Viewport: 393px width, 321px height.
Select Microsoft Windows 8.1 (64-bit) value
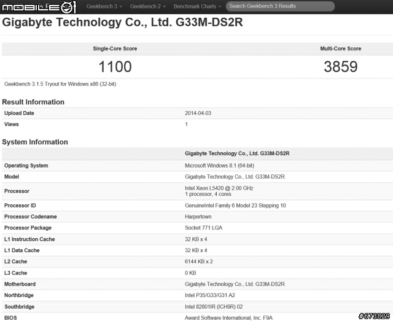[220, 166]
